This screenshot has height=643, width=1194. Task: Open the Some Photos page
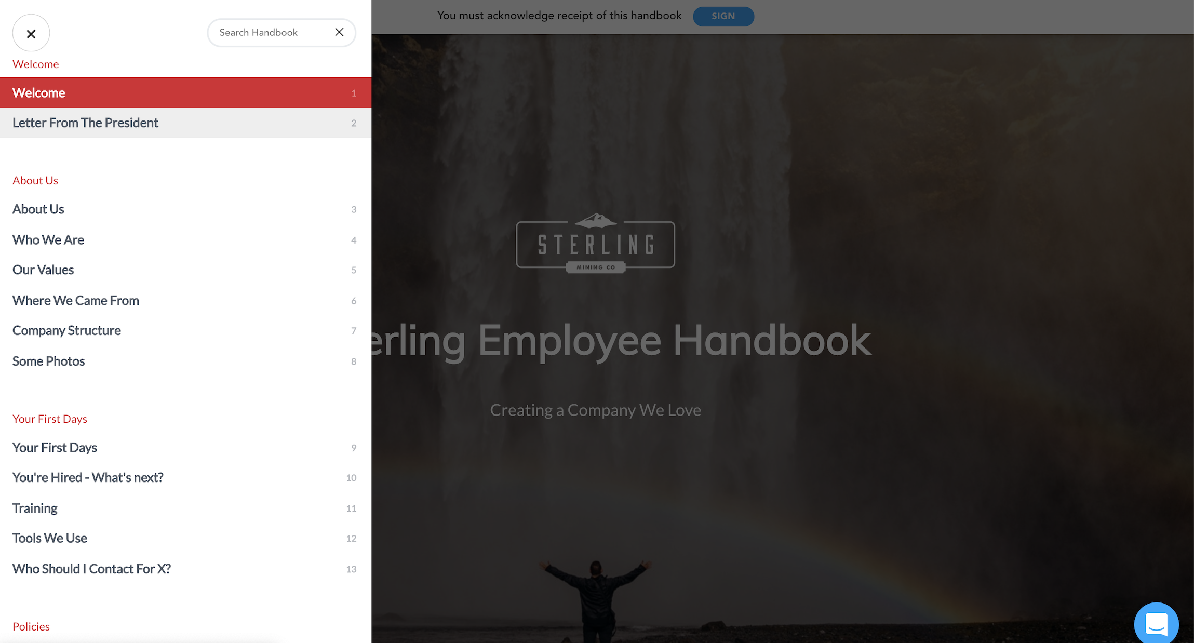tap(48, 361)
